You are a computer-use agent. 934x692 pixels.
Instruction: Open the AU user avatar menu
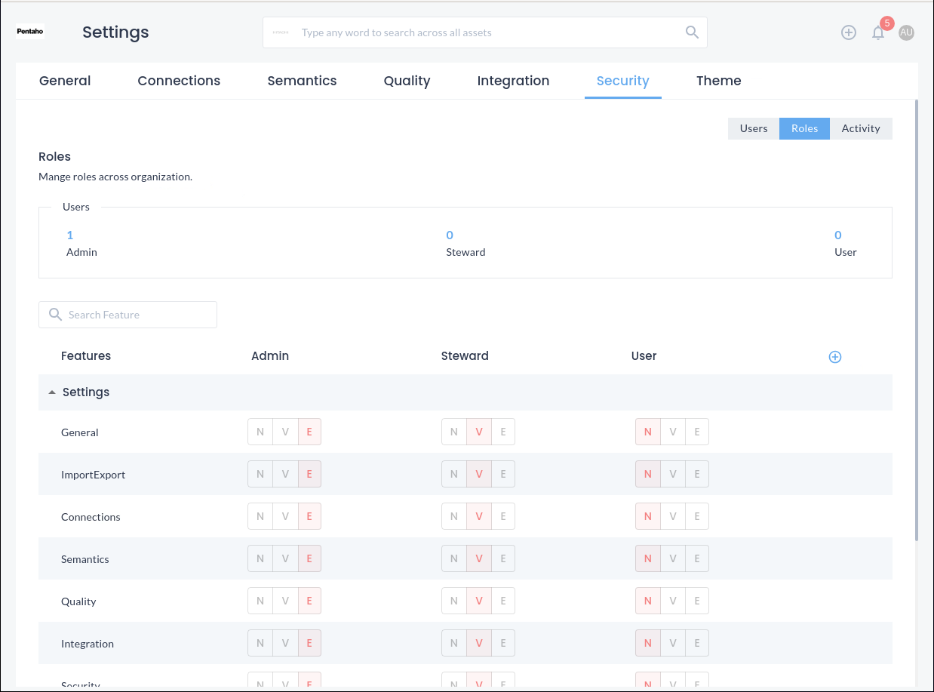pyautogui.click(x=906, y=32)
